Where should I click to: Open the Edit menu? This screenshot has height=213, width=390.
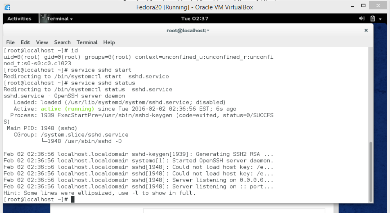[25, 42]
